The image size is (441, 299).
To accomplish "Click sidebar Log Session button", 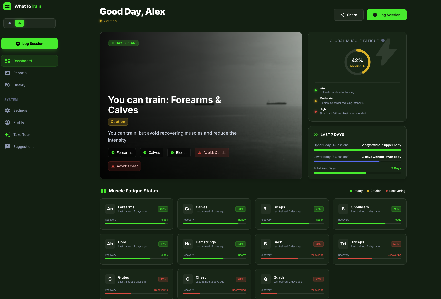I will pos(29,44).
